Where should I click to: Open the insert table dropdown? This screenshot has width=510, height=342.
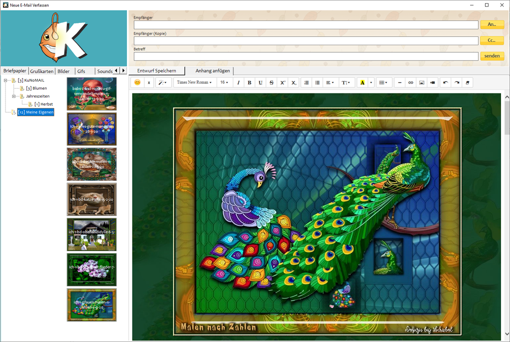click(383, 83)
